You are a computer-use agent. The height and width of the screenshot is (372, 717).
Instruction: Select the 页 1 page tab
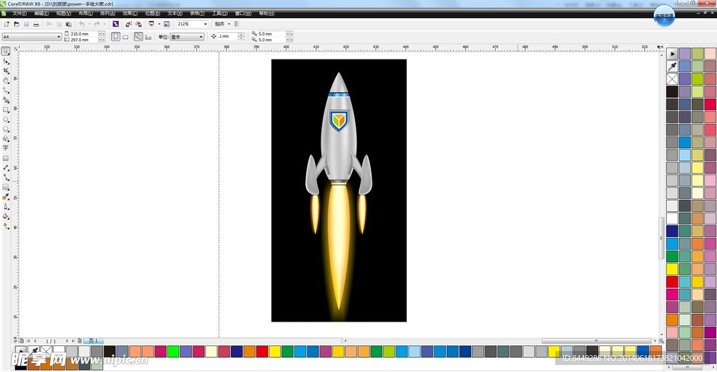pos(93,341)
